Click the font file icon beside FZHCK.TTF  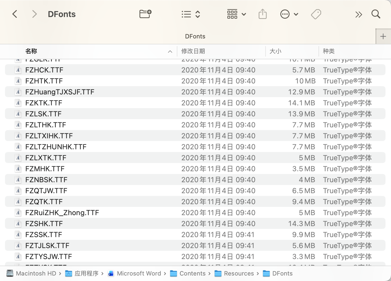[x=18, y=70]
